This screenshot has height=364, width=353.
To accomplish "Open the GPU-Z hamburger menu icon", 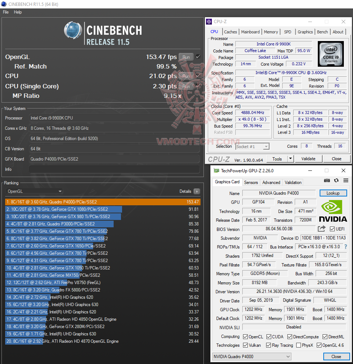I will pos(346,180).
